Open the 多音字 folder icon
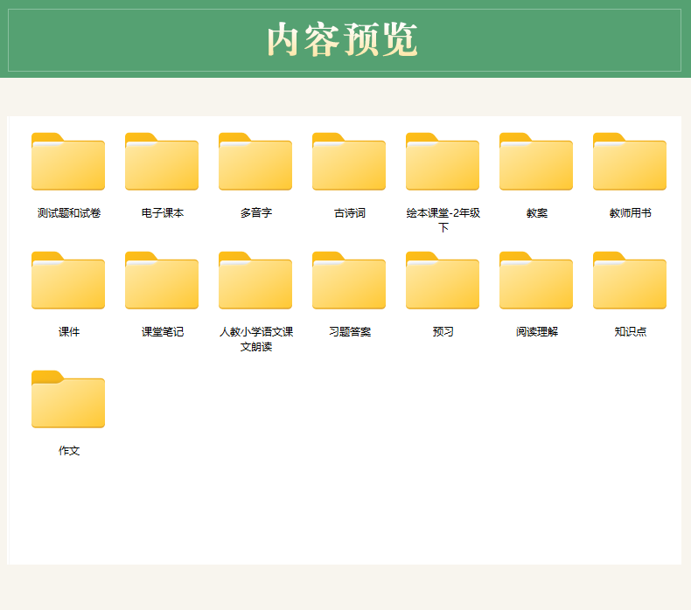 [x=255, y=161]
